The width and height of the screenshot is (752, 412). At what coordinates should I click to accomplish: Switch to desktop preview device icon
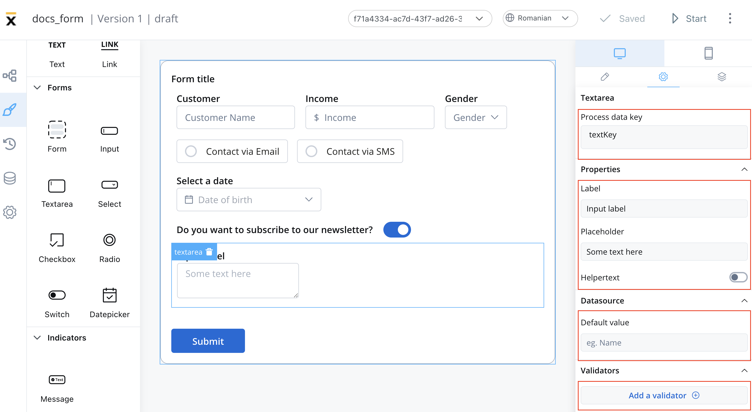[x=619, y=53]
